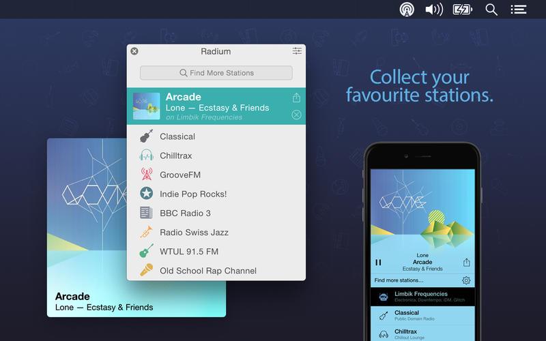Pause playback on the iPhone app
The height and width of the screenshot is (341, 546).
pos(378,263)
